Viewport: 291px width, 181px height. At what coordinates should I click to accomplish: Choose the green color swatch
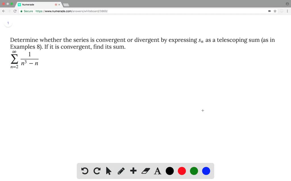click(194, 171)
